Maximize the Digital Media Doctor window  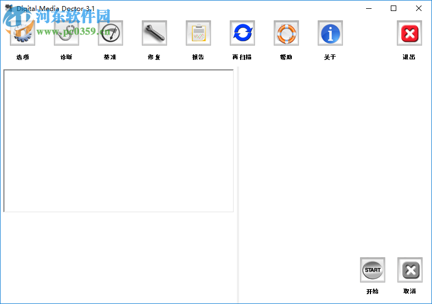[x=394, y=9]
